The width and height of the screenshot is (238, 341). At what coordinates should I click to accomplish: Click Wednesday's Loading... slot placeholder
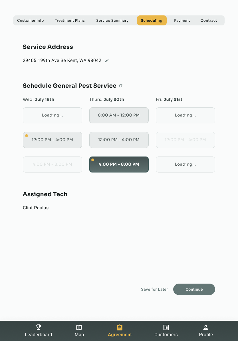tap(53, 115)
